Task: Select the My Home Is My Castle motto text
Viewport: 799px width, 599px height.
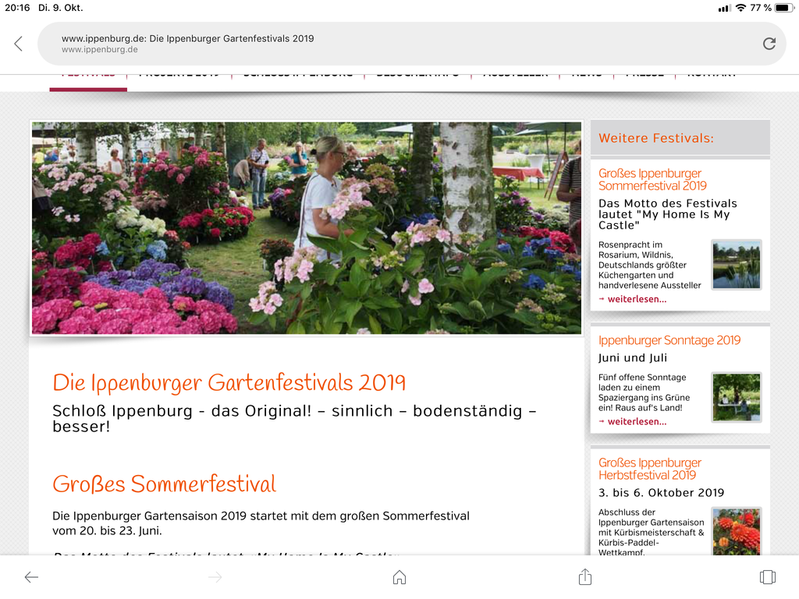Action: point(668,214)
